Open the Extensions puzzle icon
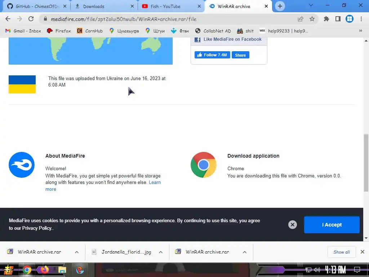Image resolution: width=369 pixels, height=277 pixels. click(326, 19)
